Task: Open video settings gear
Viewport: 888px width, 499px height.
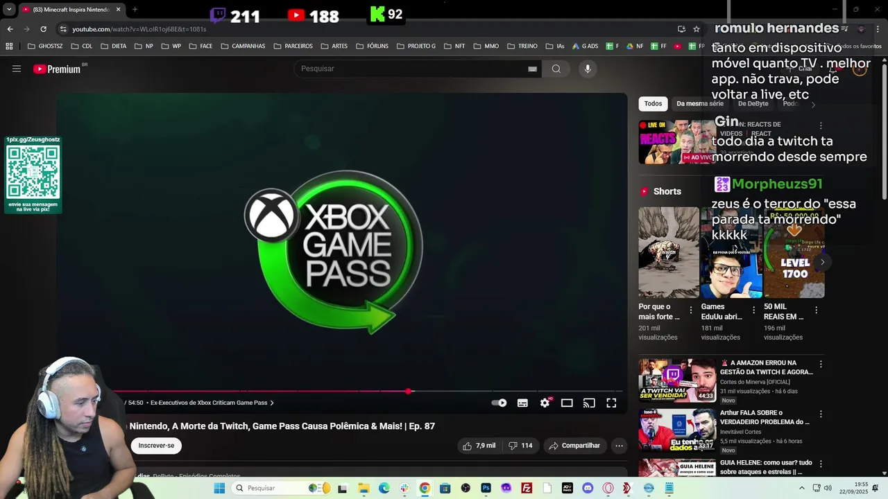Action: click(x=545, y=403)
